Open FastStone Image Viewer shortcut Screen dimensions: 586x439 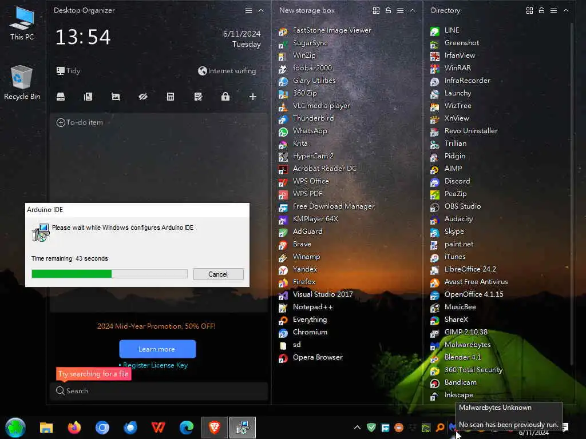tap(325, 31)
